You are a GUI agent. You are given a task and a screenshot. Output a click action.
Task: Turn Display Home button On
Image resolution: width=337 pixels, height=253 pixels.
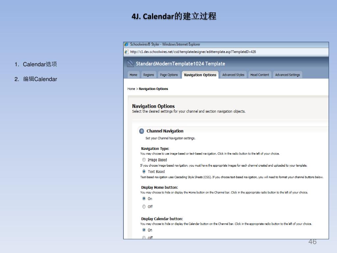[144, 198]
